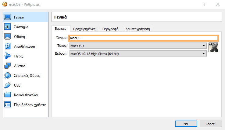
Task: Open the Περιβάλλον χρήστη label
Action: 30,105
